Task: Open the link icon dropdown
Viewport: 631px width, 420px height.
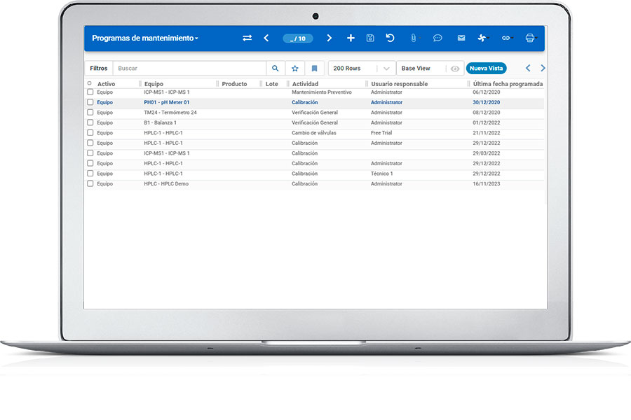Action: [x=507, y=38]
